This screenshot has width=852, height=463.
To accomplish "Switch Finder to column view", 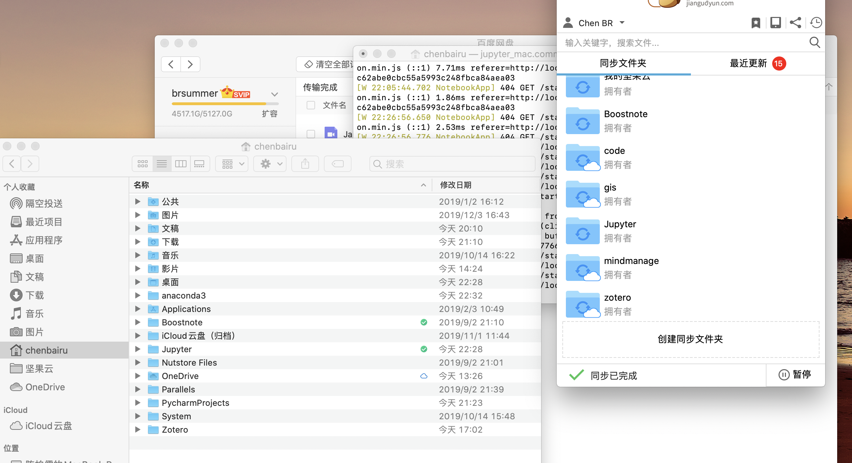I will 181,164.
